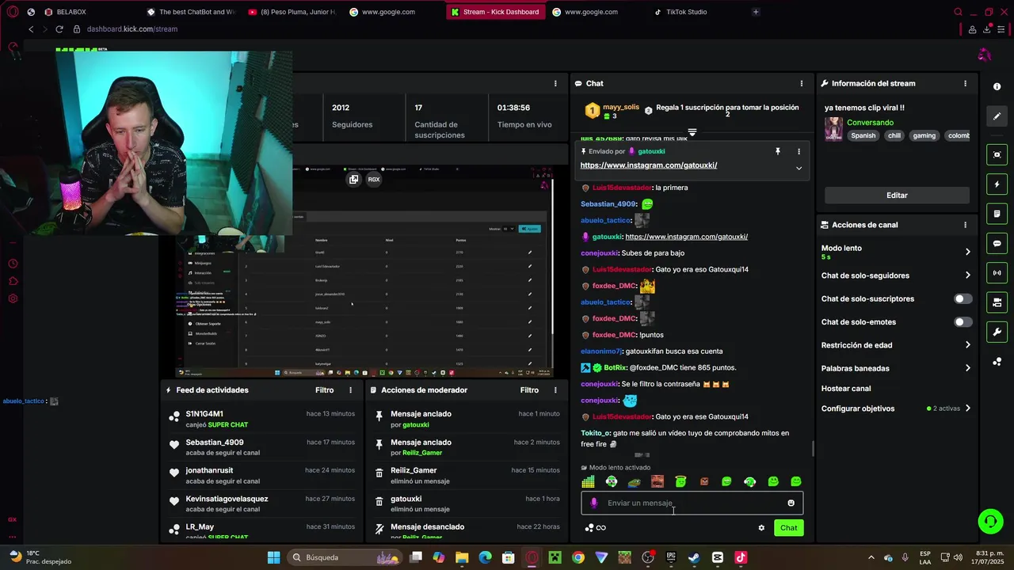Open the stream preview sidebar icon
Screen dimensions: 1014x570
997,154
